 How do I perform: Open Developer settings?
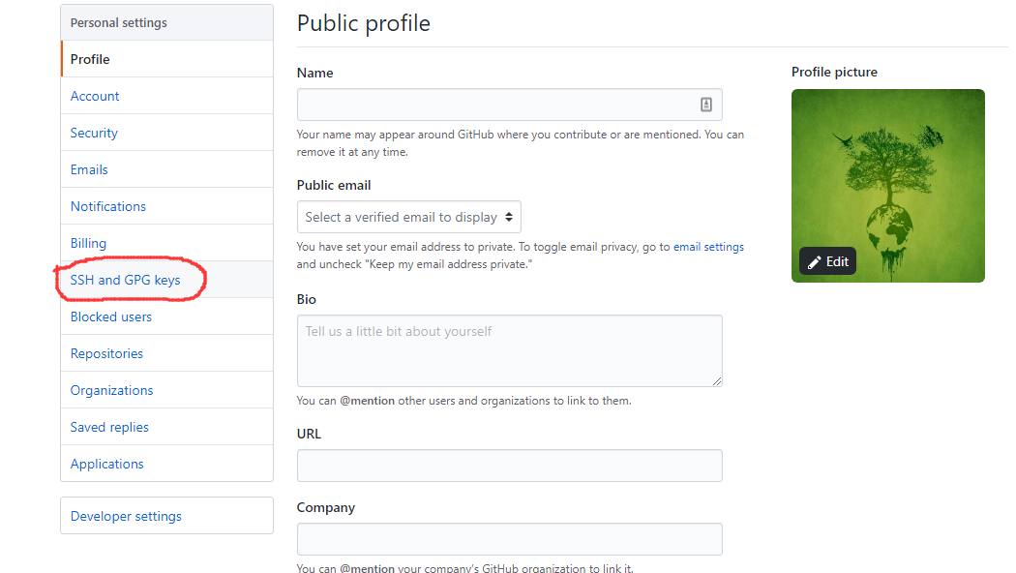pyautogui.click(x=126, y=516)
